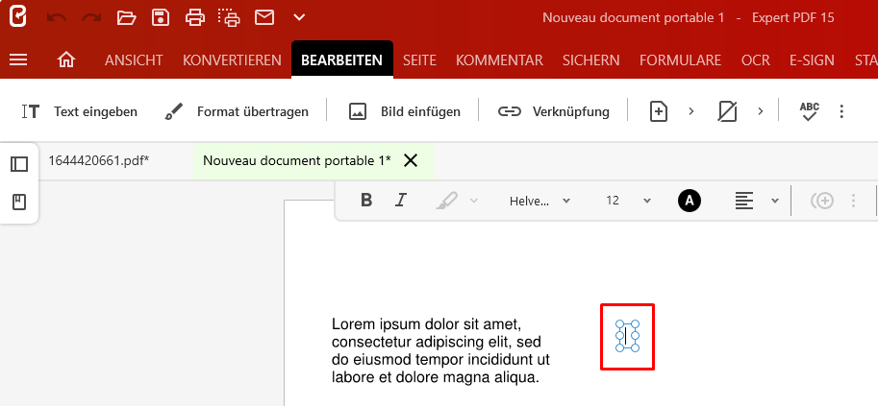The width and height of the screenshot is (878, 406).
Task: Send document by email
Action: click(264, 18)
